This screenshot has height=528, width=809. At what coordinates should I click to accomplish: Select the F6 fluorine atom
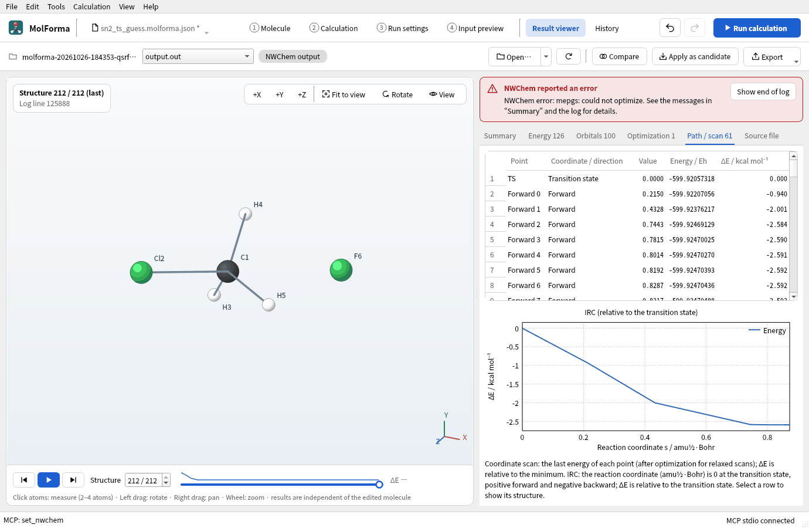pos(341,270)
